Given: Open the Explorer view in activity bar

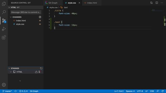Looking at the screenshot, I should [4, 4].
